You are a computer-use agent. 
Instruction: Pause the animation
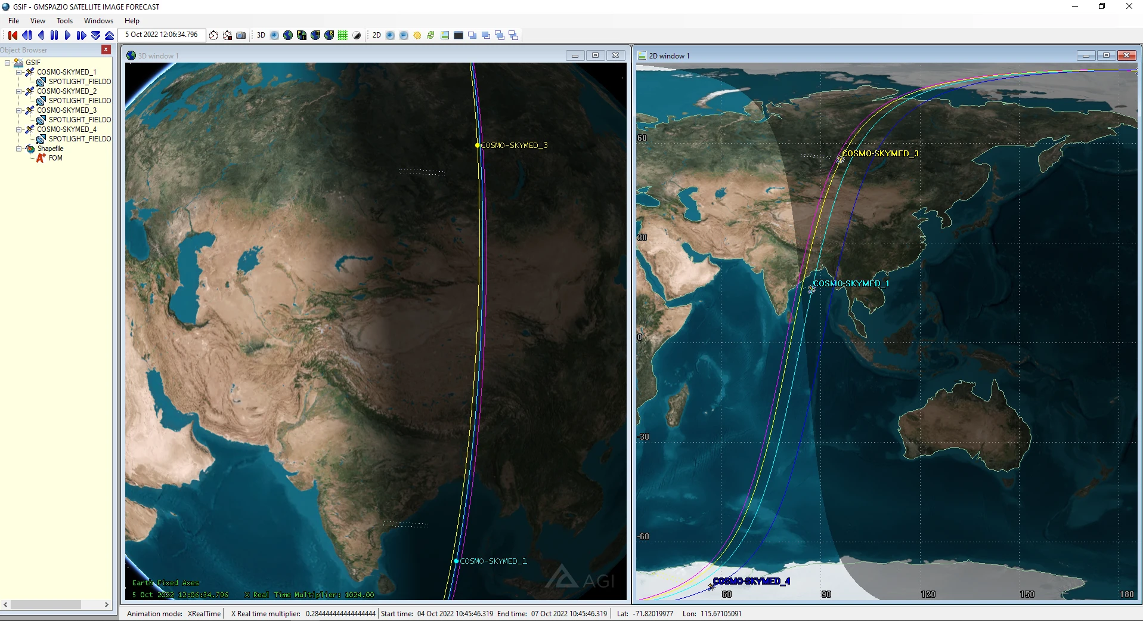54,35
